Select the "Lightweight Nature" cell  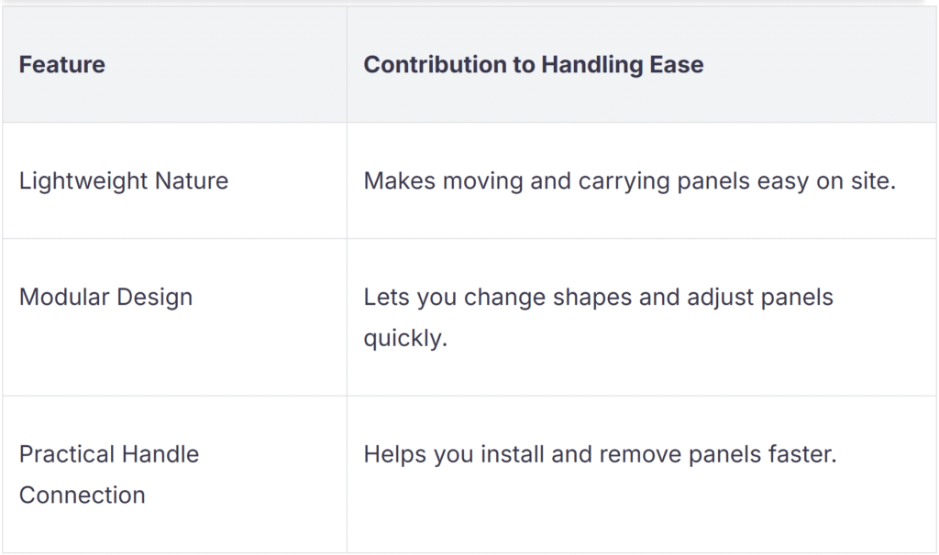tap(124, 180)
